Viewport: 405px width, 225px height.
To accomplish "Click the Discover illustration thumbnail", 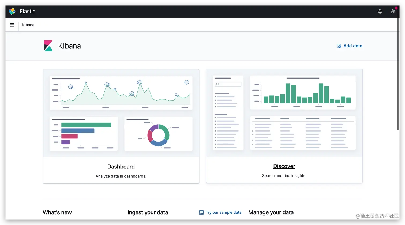I will click(284, 113).
